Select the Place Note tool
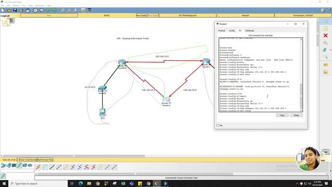This screenshot has height=187, width=332. (x=326, y=29)
